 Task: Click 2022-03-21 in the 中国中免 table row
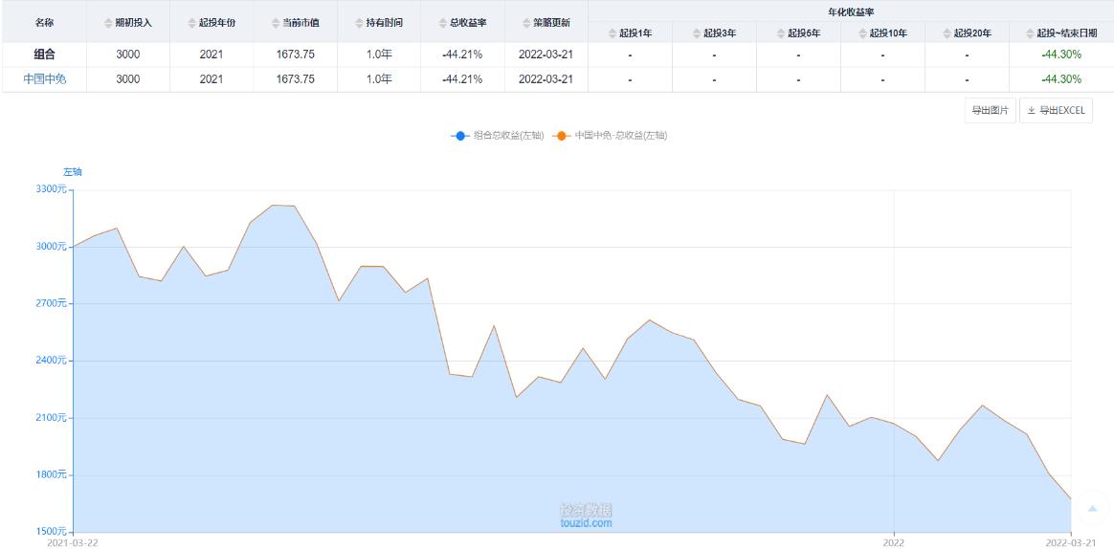click(546, 79)
